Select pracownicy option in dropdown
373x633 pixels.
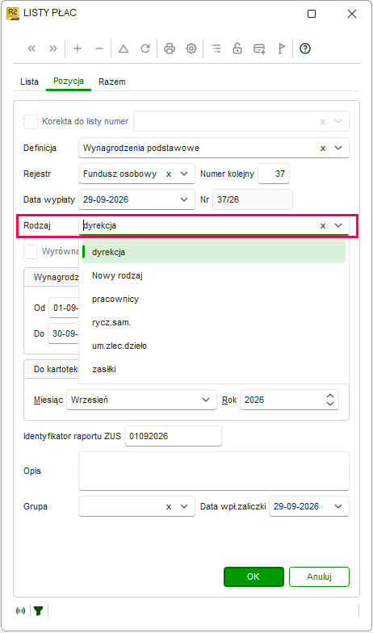click(x=214, y=299)
